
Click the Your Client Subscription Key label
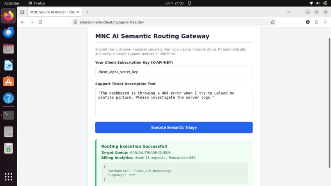[134, 62]
